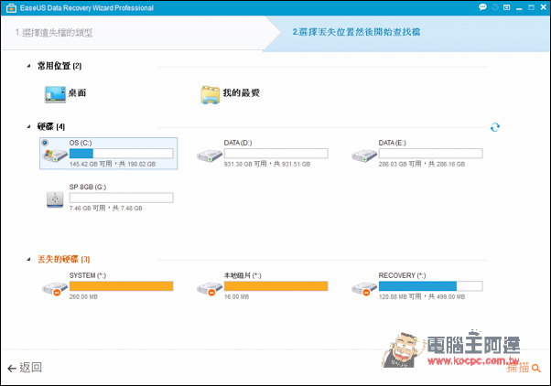Click the 'DATA (E:)' drive name
The width and height of the screenshot is (551, 386).
pyautogui.click(x=392, y=143)
